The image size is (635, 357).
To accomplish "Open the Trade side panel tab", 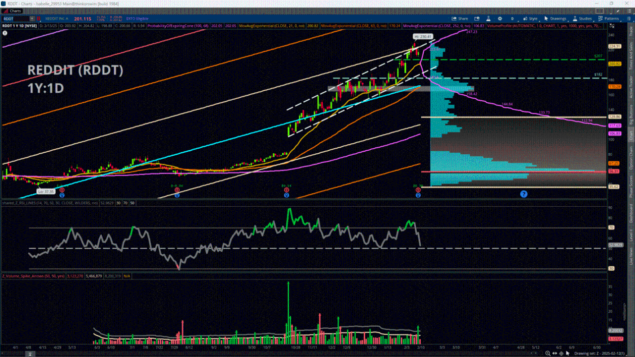I will [x=631, y=31].
